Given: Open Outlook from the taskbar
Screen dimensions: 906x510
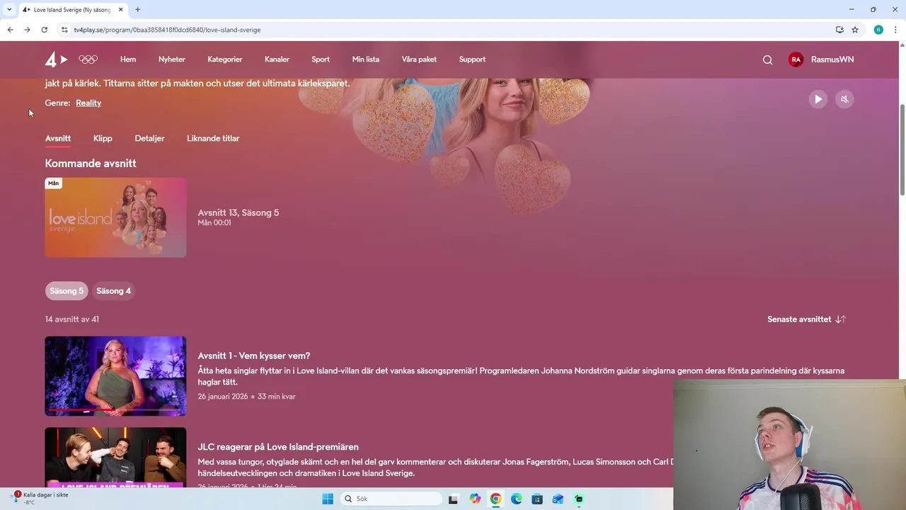Looking at the screenshot, I should pyautogui.click(x=558, y=499).
